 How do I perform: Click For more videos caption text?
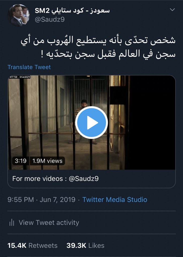(x=55, y=178)
